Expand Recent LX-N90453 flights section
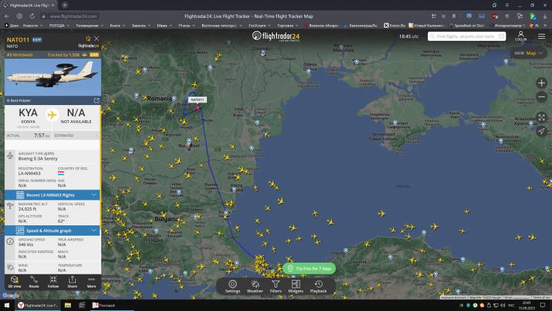 52,195
